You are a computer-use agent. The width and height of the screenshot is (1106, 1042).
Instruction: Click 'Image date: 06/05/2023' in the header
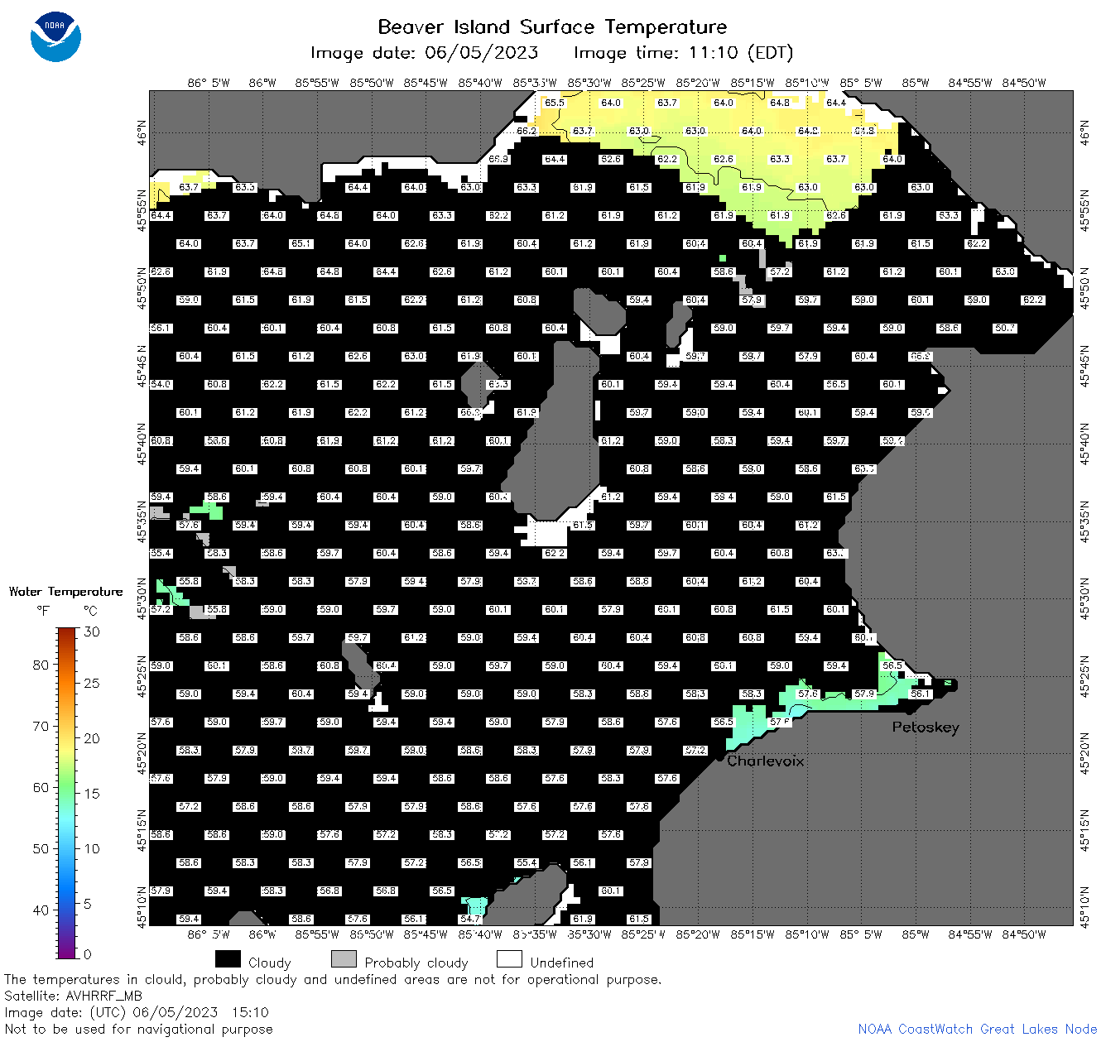[424, 53]
